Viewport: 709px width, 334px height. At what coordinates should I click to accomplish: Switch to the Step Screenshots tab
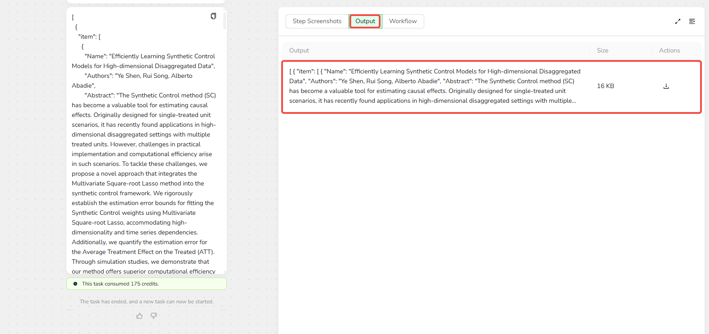[317, 21]
